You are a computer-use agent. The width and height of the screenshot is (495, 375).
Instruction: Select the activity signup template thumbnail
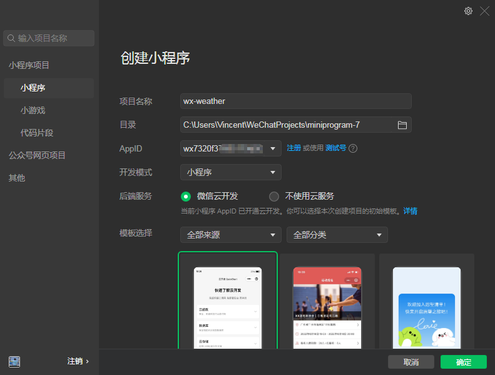coord(327,302)
